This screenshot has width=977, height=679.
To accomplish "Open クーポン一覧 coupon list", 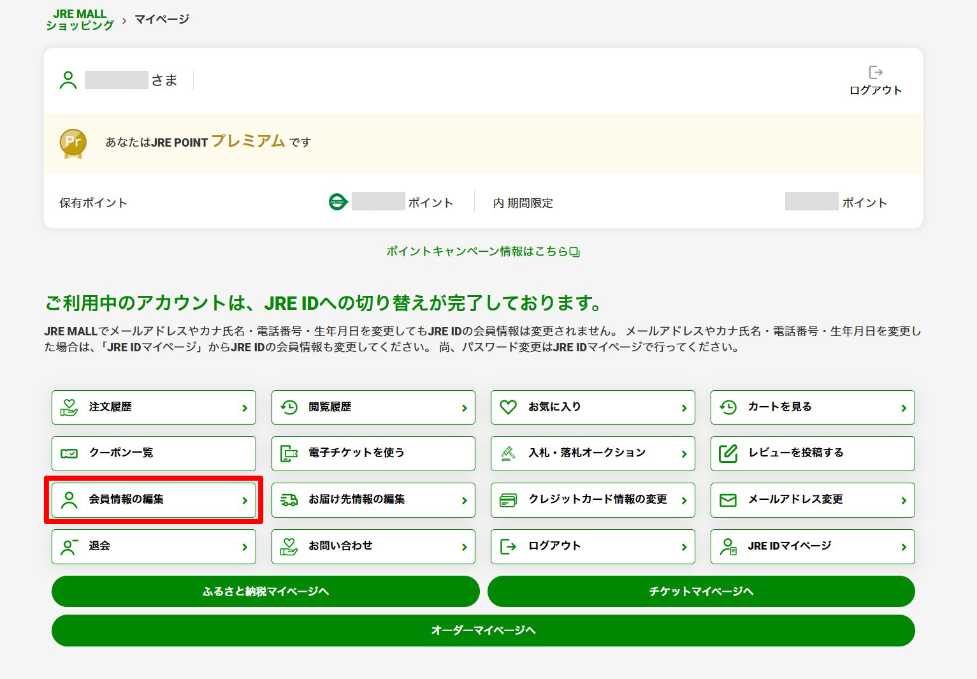I will click(x=154, y=453).
